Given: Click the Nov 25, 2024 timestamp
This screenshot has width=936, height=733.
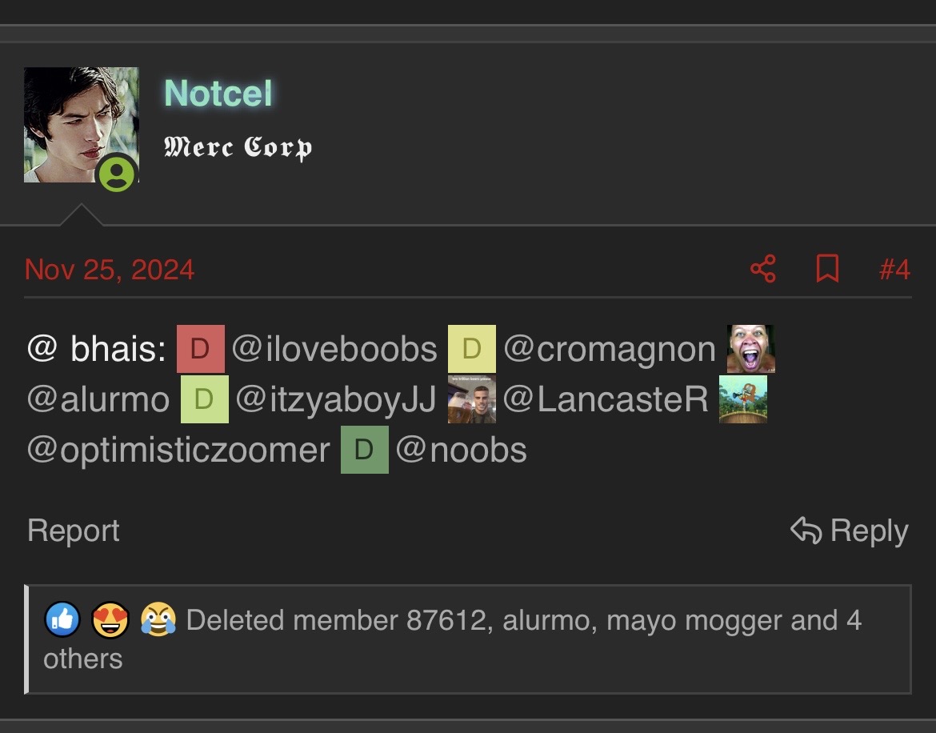Looking at the screenshot, I should coord(110,269).
